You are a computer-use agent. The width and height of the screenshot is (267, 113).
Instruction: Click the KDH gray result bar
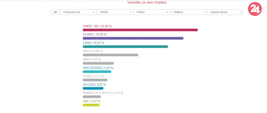[x=110, y=55]
